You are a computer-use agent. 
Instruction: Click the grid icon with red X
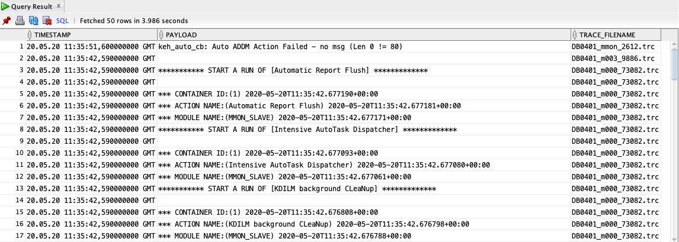point(47,20)
